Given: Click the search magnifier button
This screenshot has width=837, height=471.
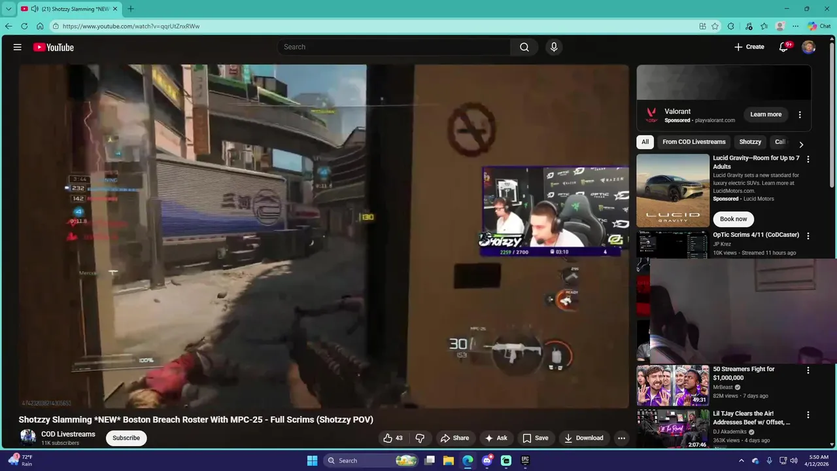Looking at the screenshot, I should 524,47.
